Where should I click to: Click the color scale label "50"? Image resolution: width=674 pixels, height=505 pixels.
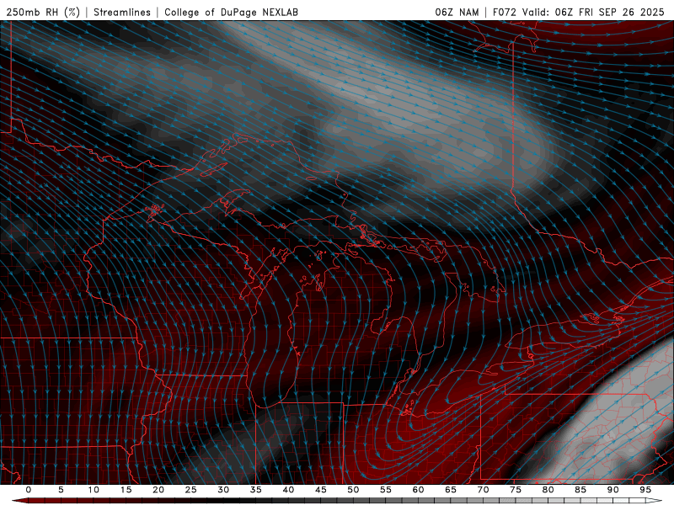[x=353, y=490]
